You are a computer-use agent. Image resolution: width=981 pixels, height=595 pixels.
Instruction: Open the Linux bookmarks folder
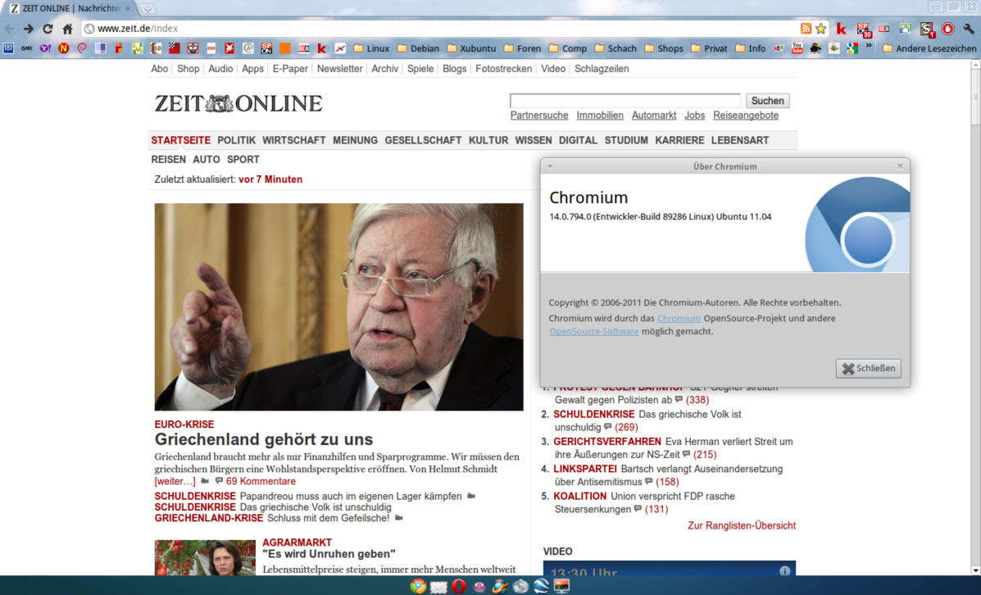(371, 48)
